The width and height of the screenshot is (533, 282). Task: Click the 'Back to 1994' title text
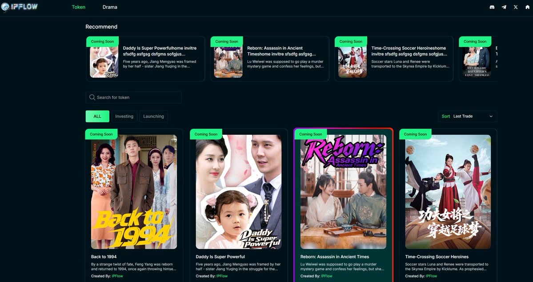(x=104, y=257)
